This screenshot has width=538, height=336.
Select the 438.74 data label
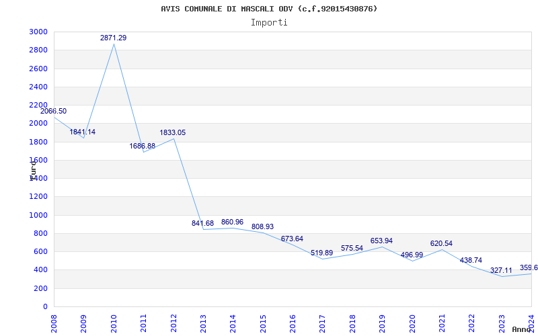point(471,261)
